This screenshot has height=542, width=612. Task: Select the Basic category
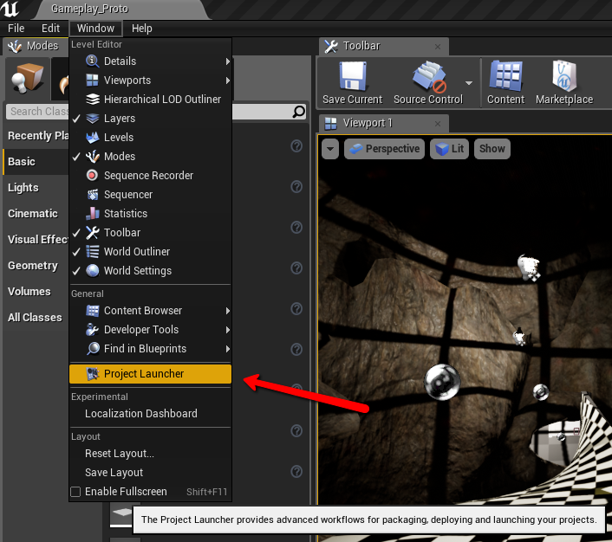click(x=36, y=162)
